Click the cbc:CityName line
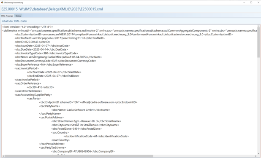Viewport: 261px width, 158px height. [85, 125]
